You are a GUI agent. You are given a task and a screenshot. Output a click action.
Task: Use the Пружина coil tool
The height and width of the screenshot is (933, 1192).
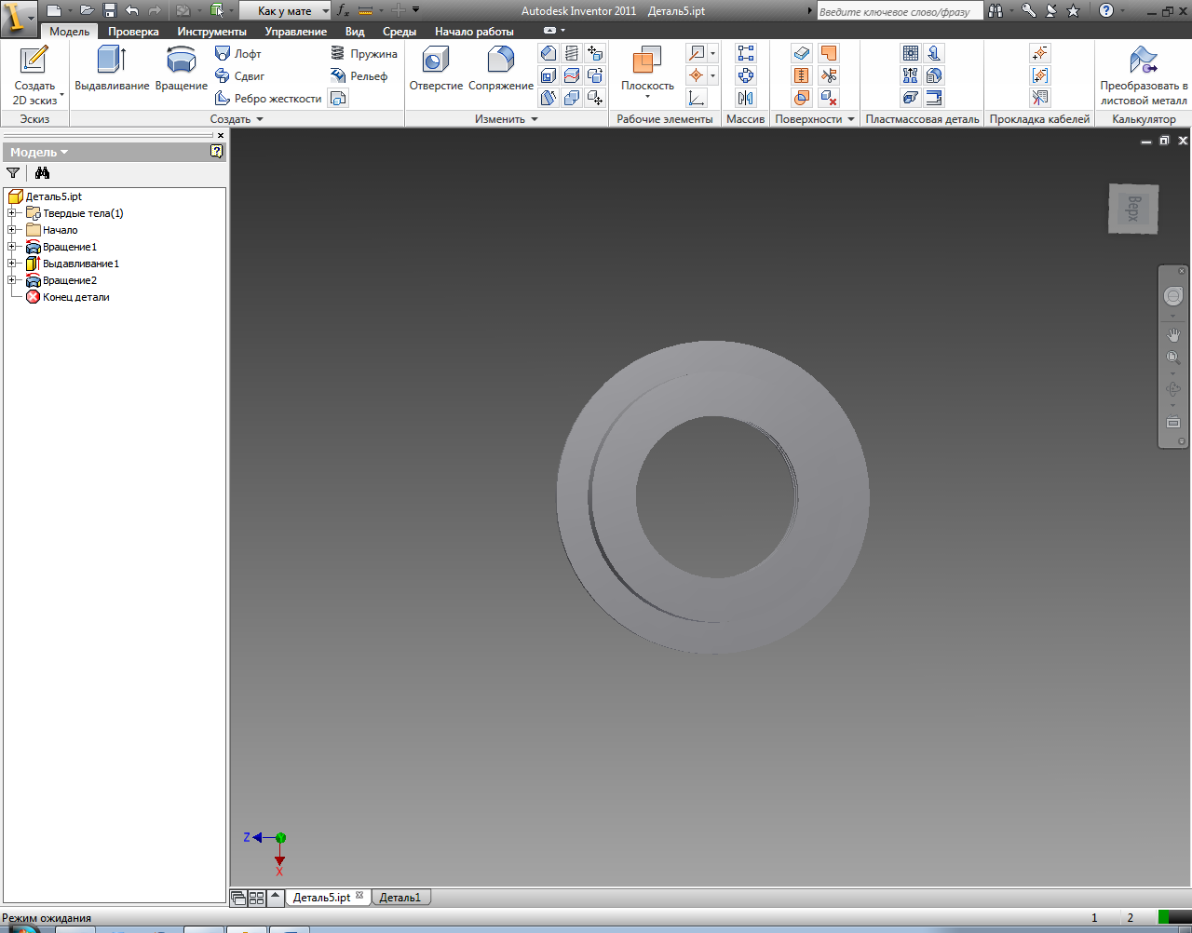coord(364,54)
